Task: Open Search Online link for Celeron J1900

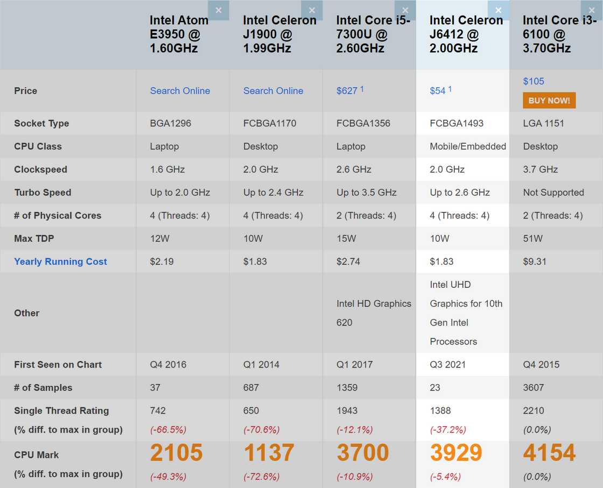Action: [274, 91]
